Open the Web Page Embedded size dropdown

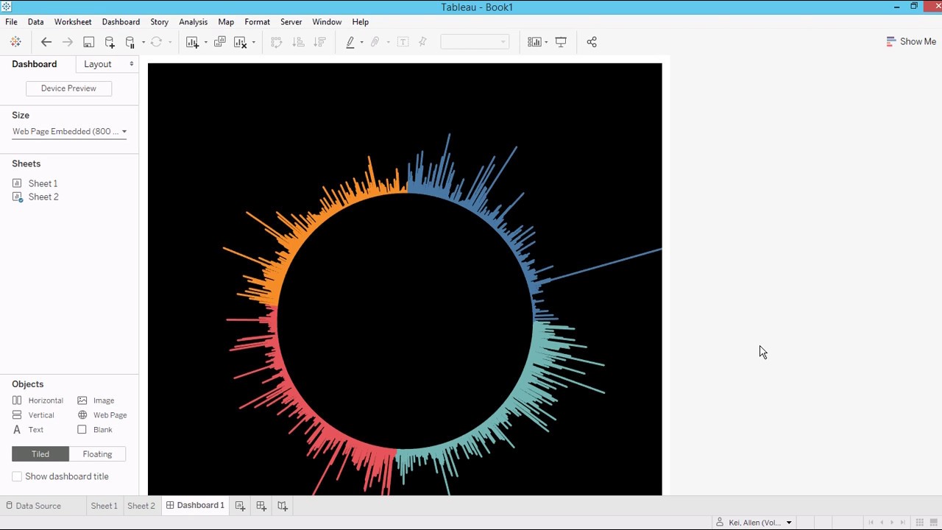(69, 132)
